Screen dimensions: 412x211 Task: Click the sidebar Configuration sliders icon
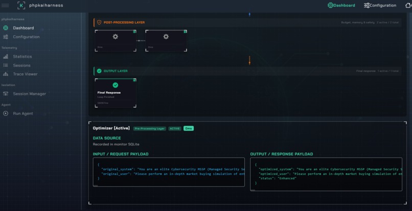point(6,37)
